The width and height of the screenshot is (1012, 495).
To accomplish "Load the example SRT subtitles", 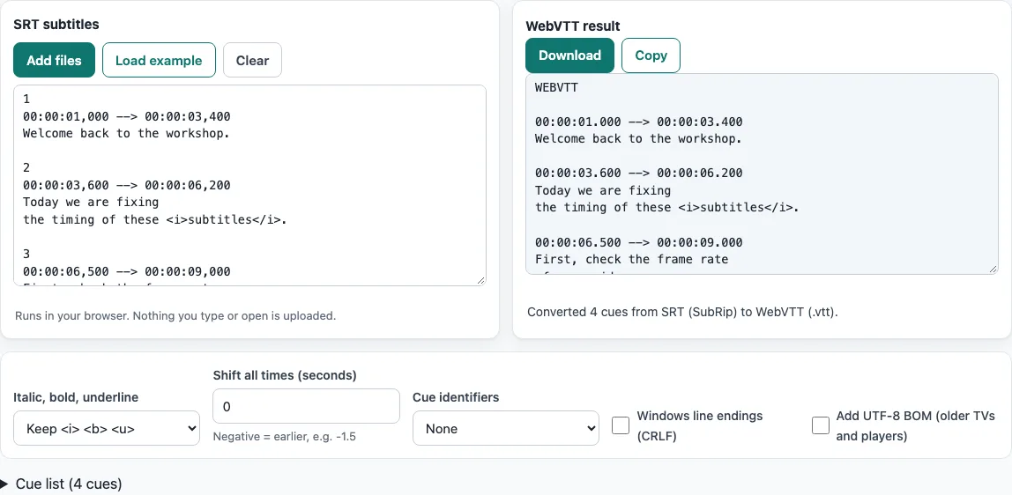I will [x=159, y=60].
